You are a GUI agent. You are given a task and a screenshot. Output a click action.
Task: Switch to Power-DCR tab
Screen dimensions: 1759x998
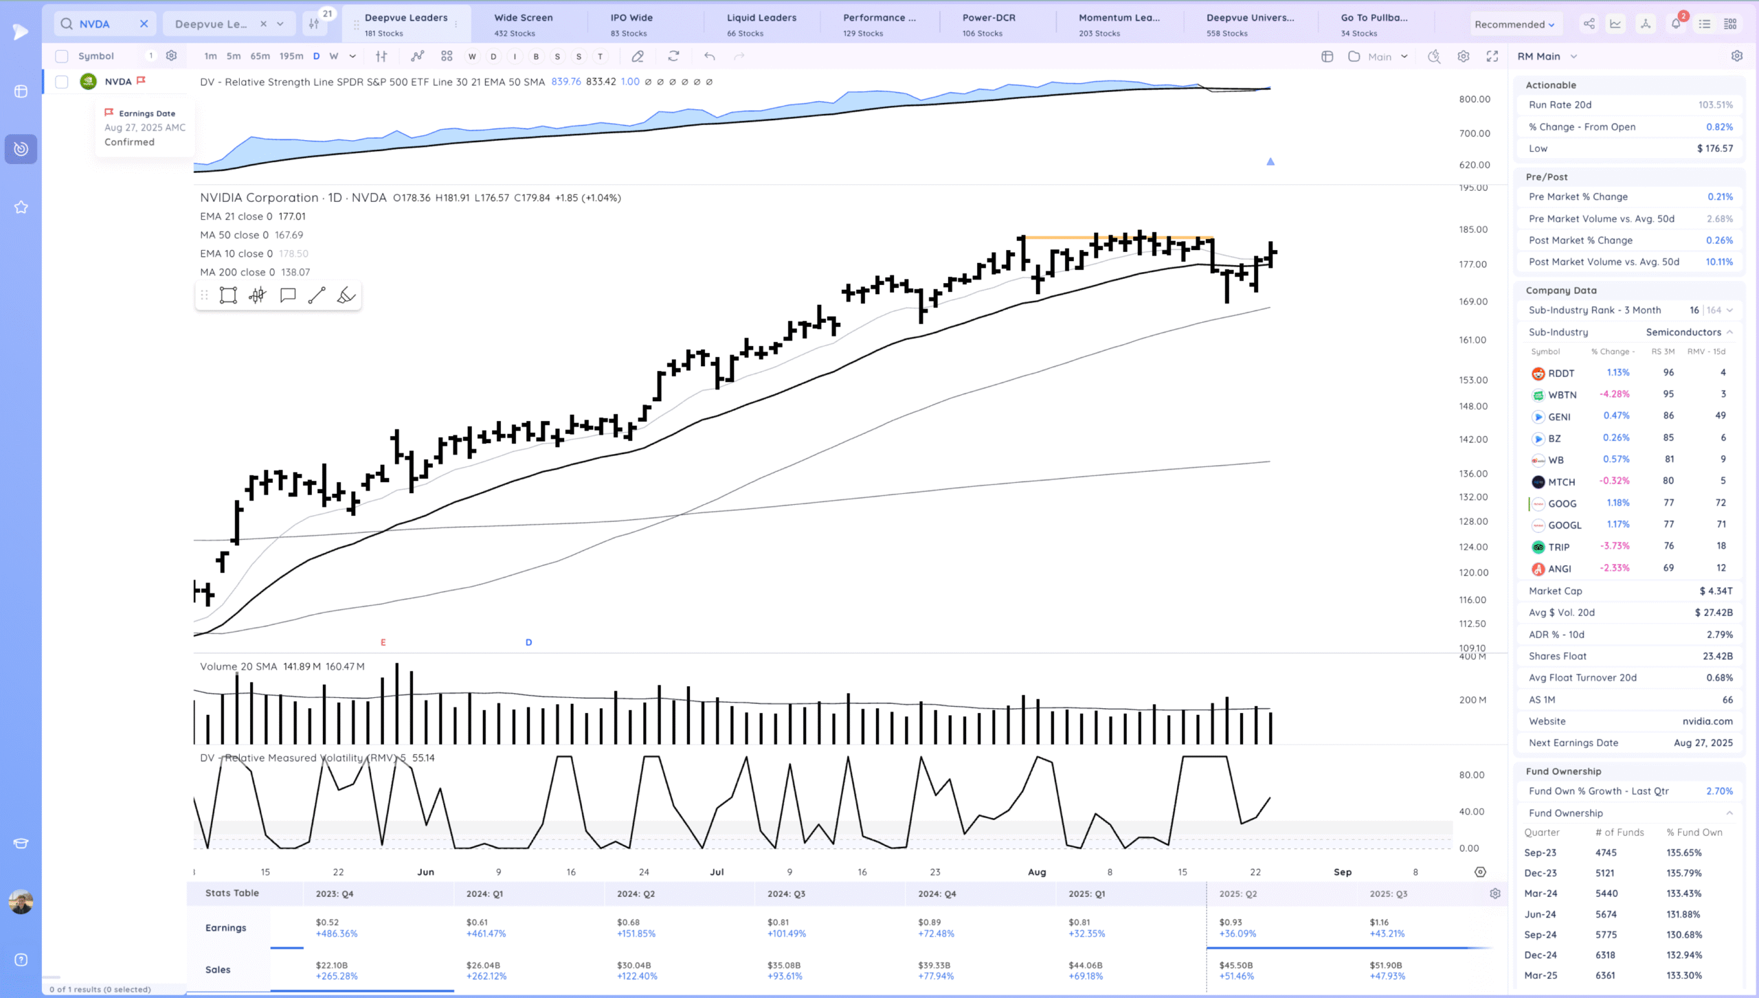[989, 24]
